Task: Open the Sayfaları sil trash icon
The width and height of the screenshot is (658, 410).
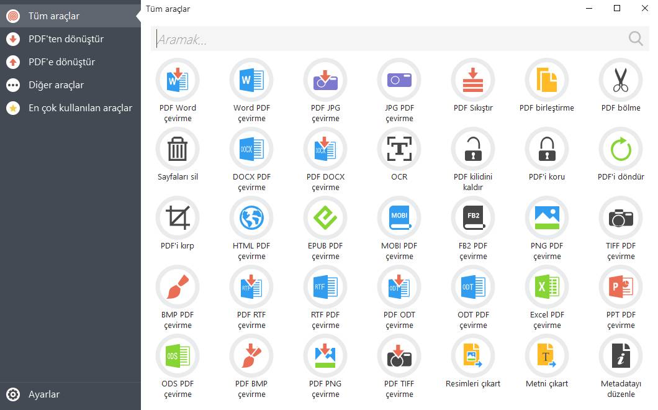Action: (x=178, y=149)
